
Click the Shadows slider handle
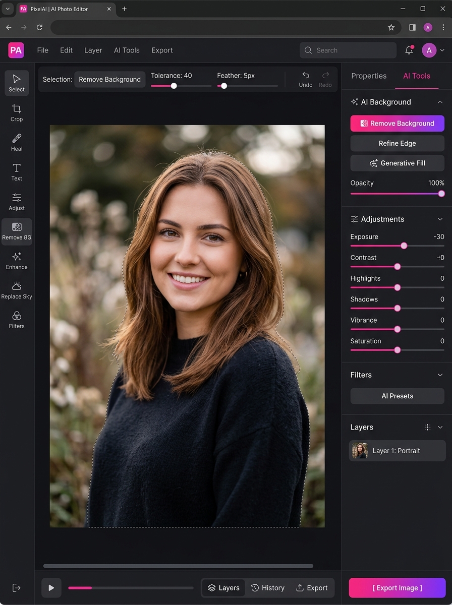[x=397, y=308]
